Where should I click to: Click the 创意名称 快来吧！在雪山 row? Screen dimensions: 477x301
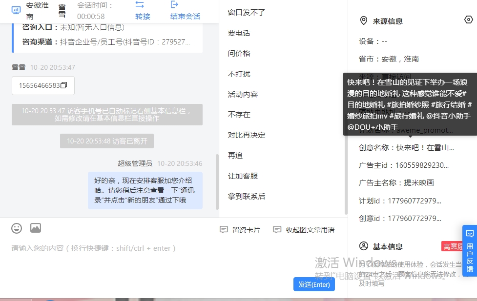coord(406,148)
